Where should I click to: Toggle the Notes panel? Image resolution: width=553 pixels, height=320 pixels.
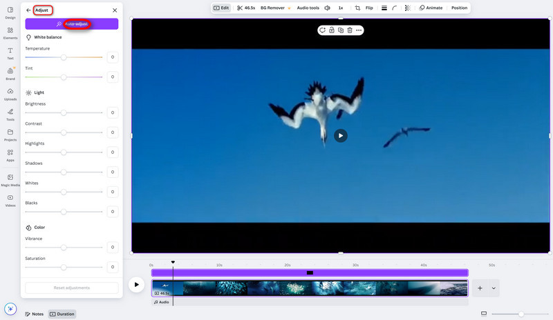[34, 314]
